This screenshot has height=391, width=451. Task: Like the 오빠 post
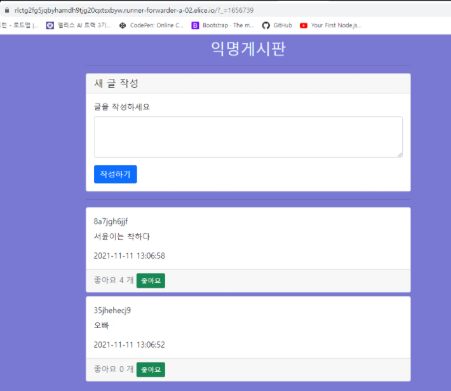click(x=151, y=369)
